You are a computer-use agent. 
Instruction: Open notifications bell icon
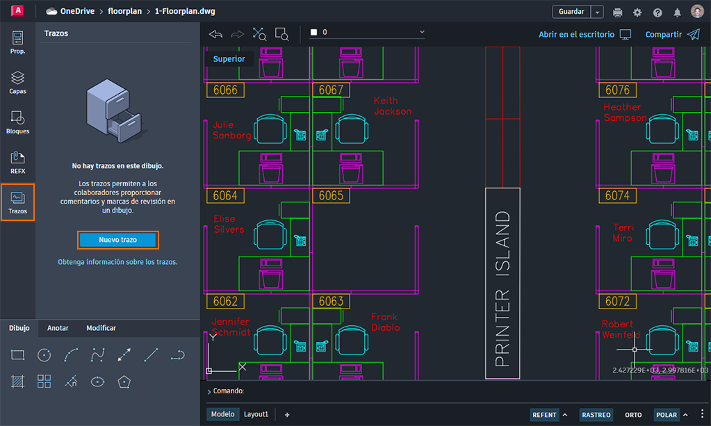pyautogui.click(x=677, y=13)
